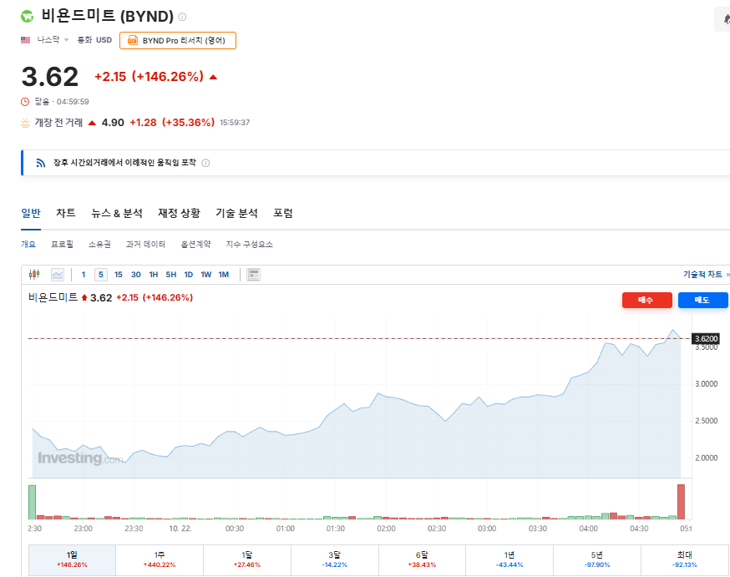Click the info icon beside the BYND title
Image resolution: width=730 pixels, height=577 pixels.
[183, 17]
